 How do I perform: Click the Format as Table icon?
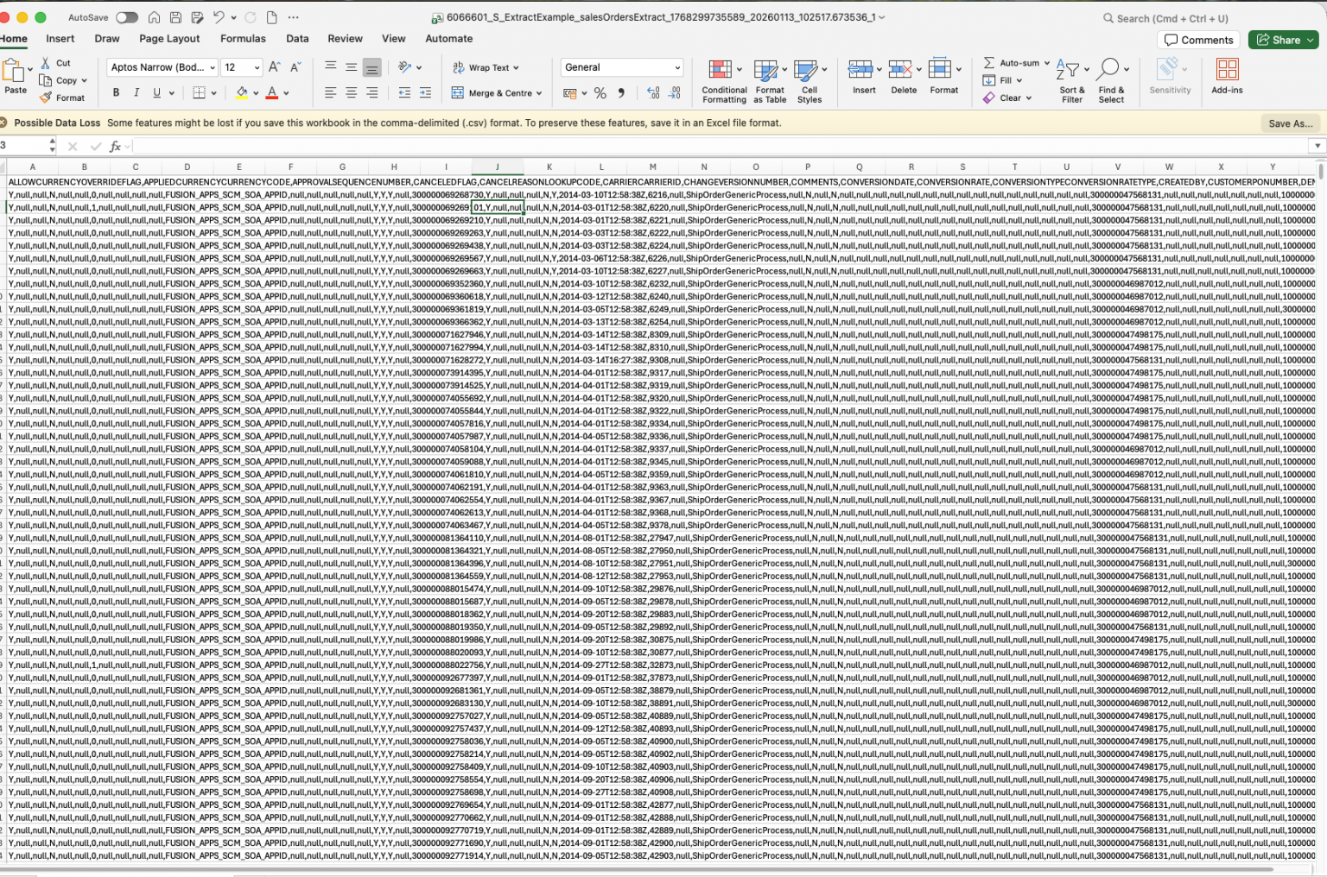coord(765,70)
